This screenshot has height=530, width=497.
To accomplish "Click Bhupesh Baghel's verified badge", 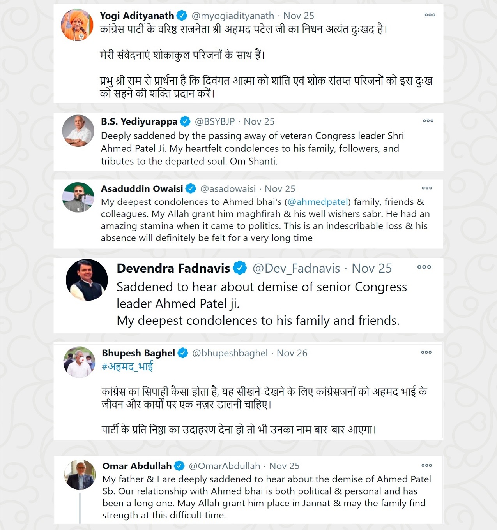I will 183,353.
